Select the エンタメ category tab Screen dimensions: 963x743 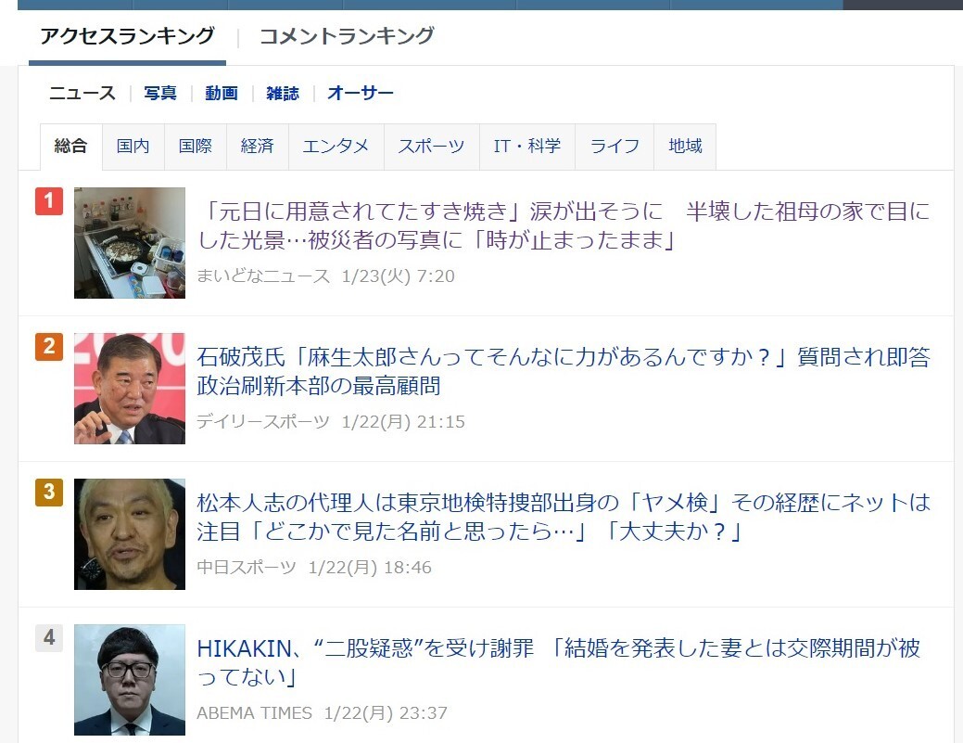tap(336, 147)
